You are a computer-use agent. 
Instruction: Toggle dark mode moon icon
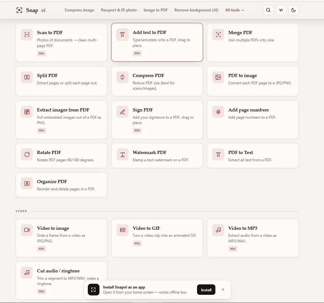tap(293, 10)
